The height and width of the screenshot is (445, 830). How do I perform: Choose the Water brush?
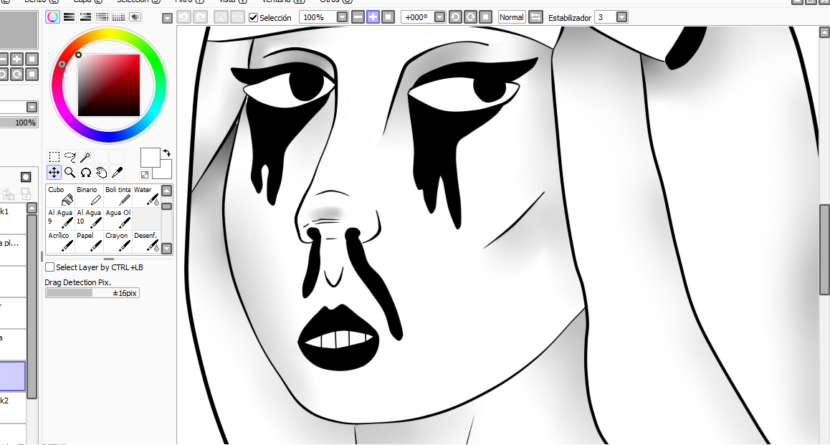[146, 195]
